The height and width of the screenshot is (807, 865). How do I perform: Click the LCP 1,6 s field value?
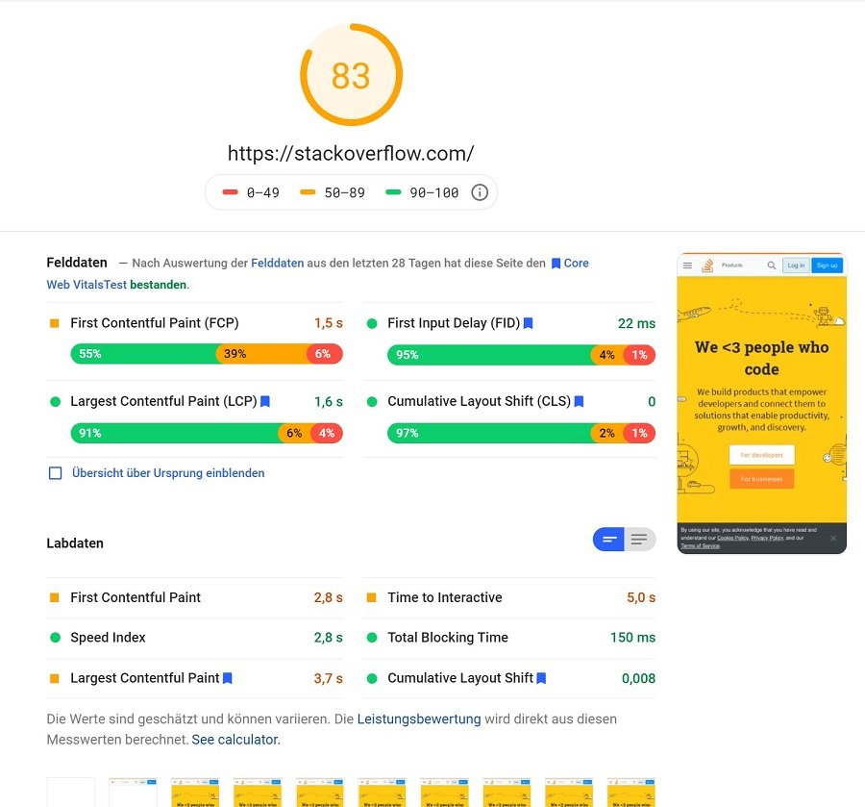(x=329, y=402)
